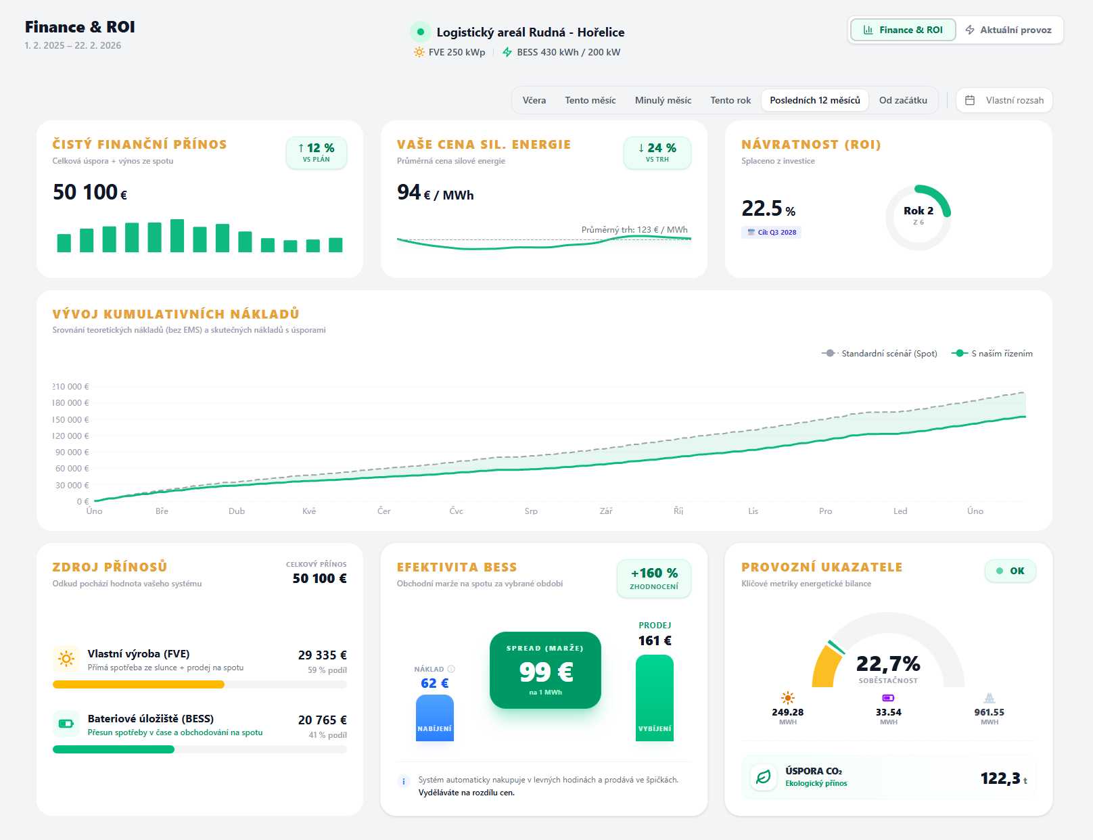Open the Vlastní rozsah date range picker
The image size is (1093, 840).
1004,100
